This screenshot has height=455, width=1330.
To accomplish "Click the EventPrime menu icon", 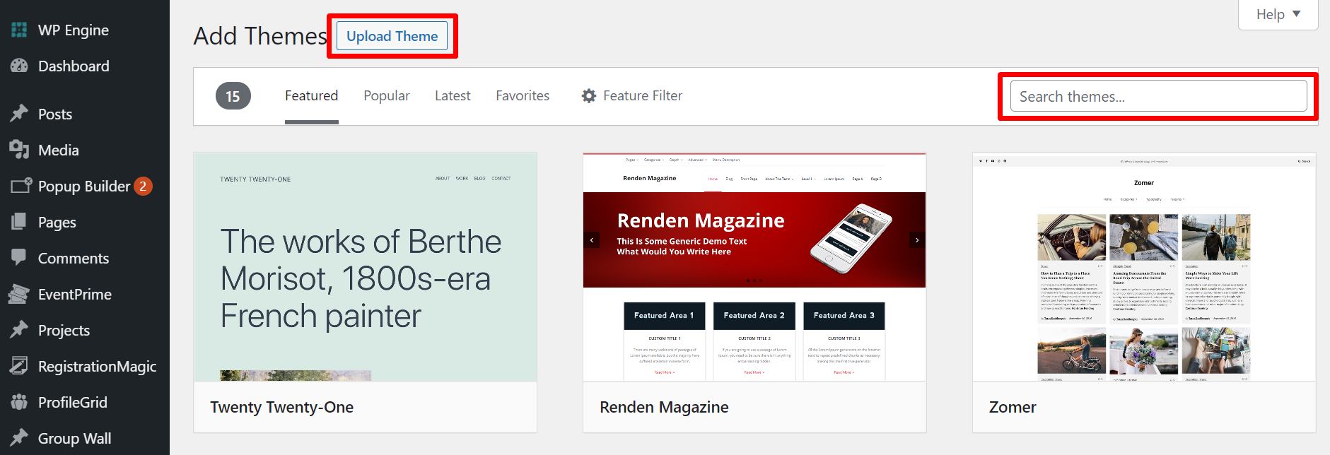I will [19, 294].
